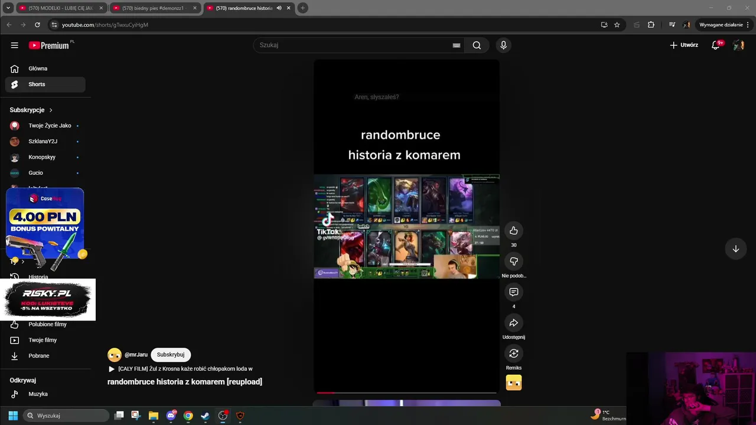Open Konopskyy subscription channel
The width and height of the screenshot is (756, 425).
coord(45,157)
